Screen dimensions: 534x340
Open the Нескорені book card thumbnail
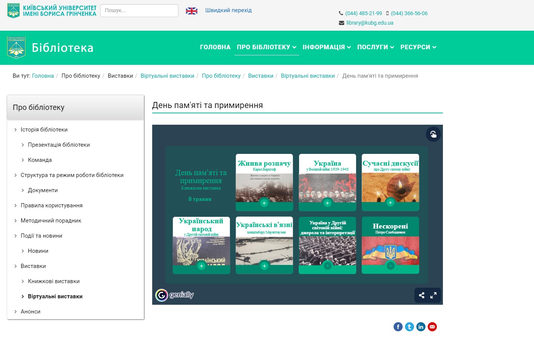(x=390, y=245)
